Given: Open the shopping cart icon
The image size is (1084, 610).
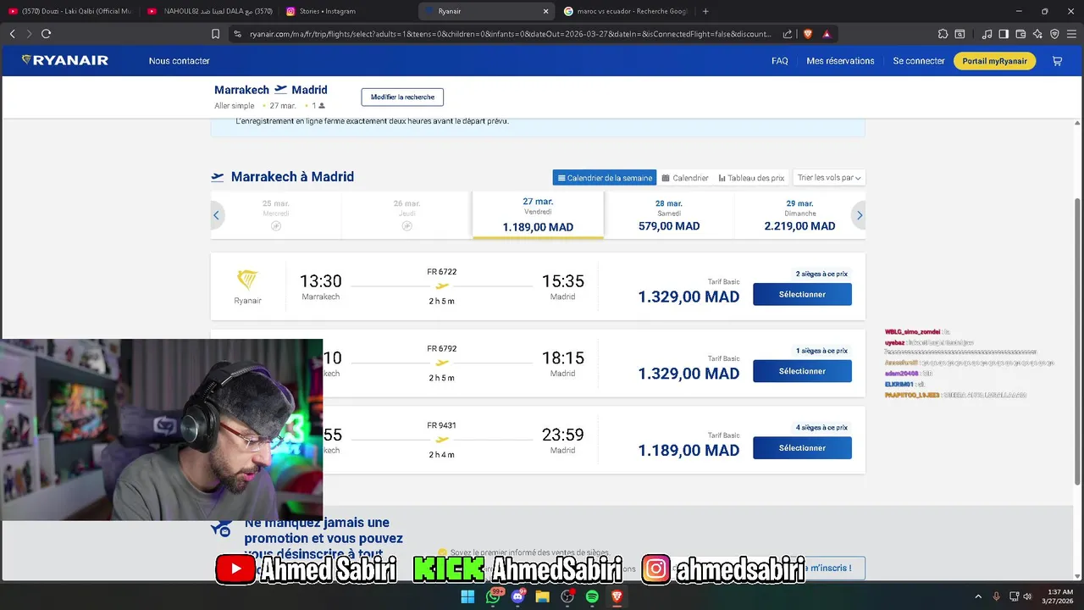Looking at the screenshot, I should 1057,61.
